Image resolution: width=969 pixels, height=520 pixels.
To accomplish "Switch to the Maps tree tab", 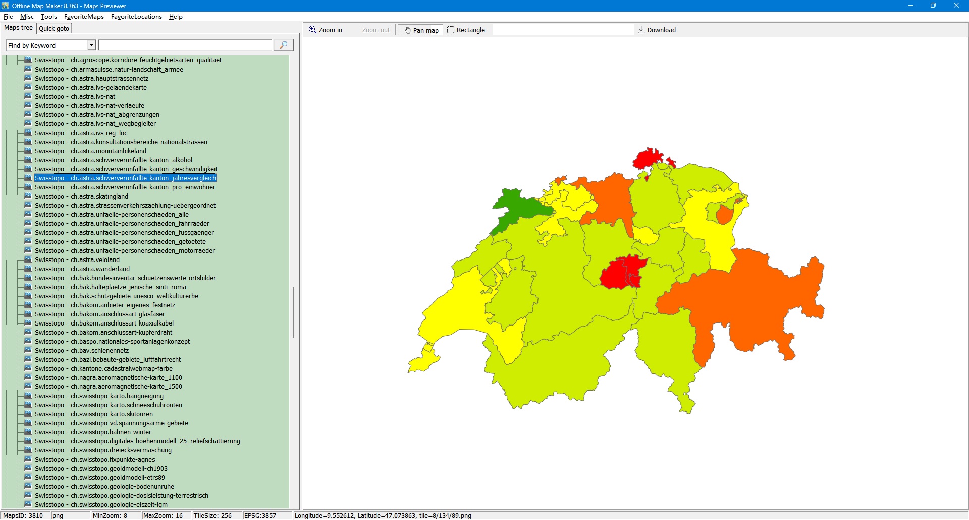I will [19, 28].
